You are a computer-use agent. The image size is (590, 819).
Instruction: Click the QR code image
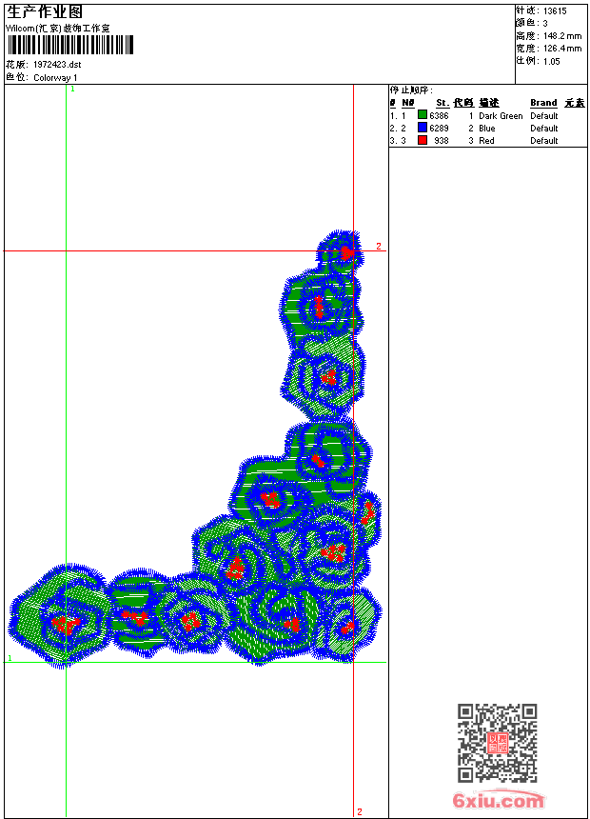click(x=498, y=742)
